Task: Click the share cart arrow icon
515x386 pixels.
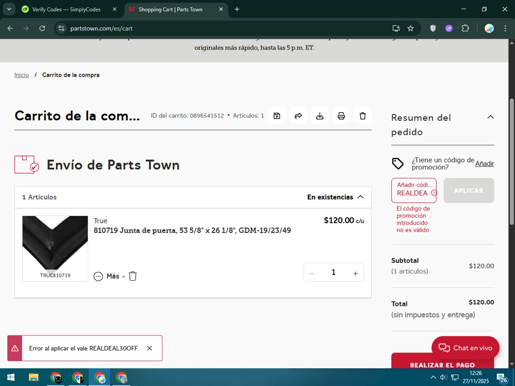Action: click(x=298, y=116)
